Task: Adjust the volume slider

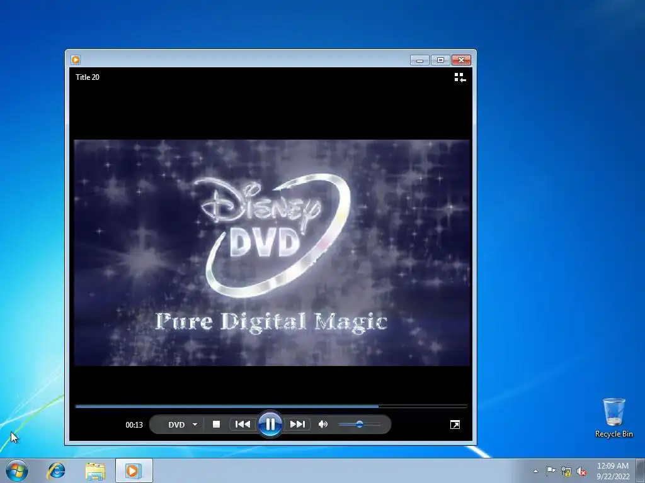Action: (359, 425)
